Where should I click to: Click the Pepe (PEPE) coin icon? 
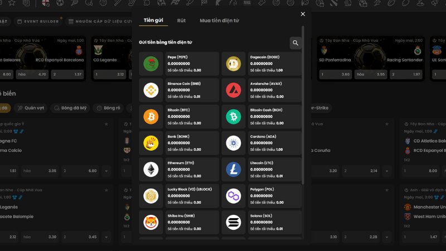(151, 64)
